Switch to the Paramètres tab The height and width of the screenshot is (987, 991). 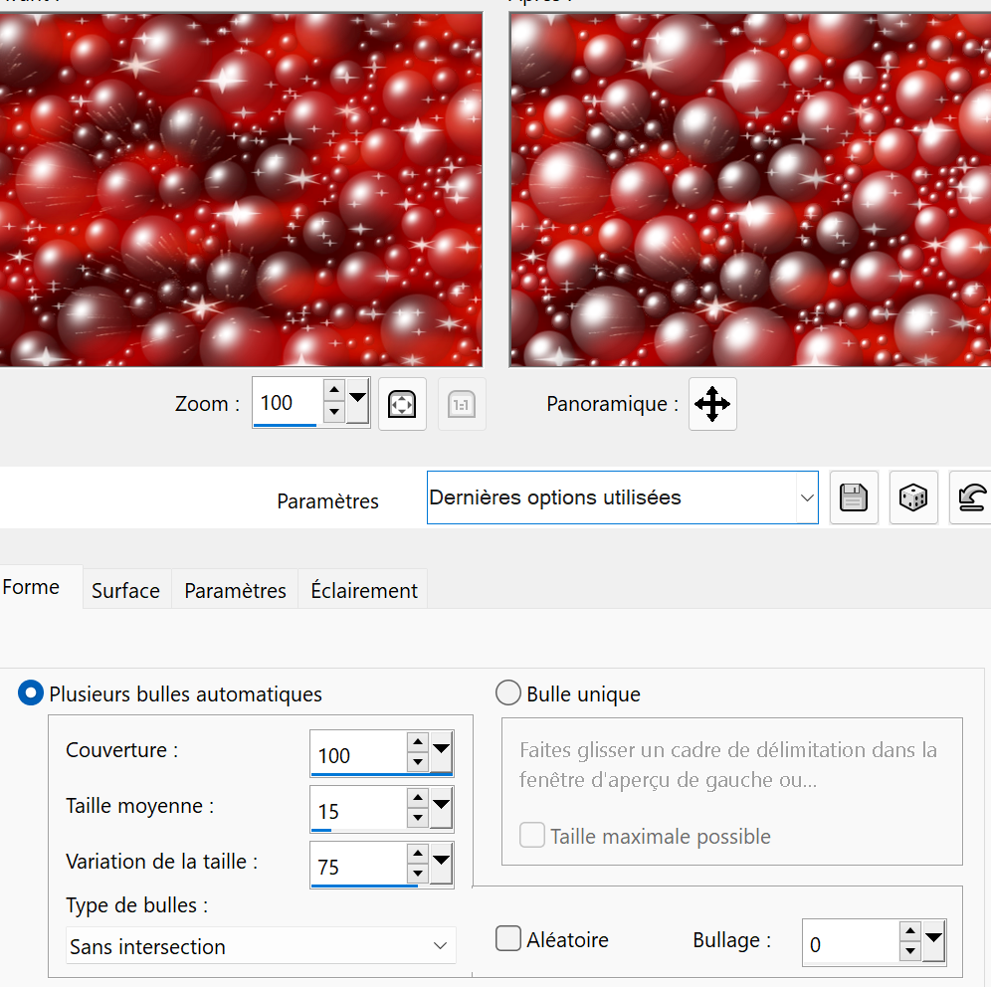click(x=235, y=590)
